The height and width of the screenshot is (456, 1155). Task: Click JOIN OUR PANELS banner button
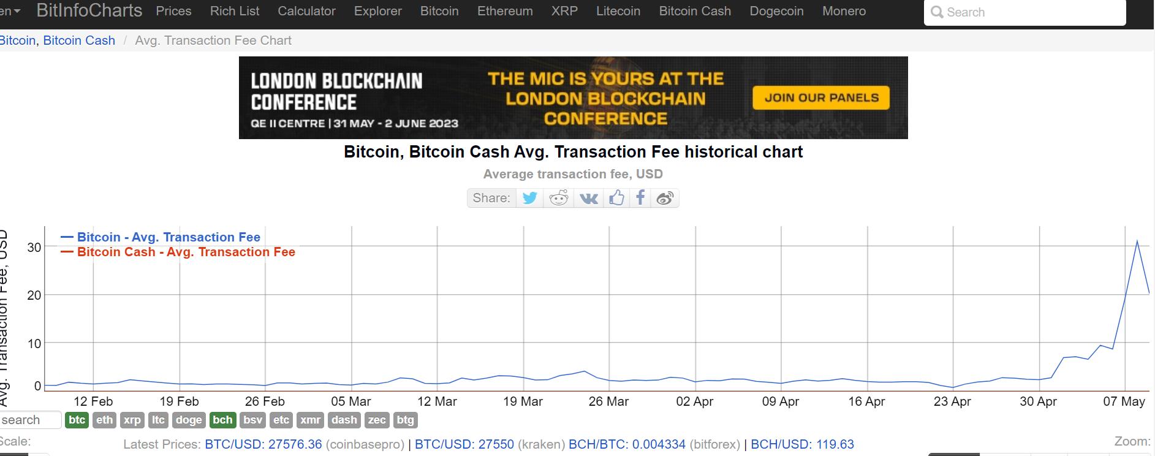pyautogui.click(x=821, y=98)
